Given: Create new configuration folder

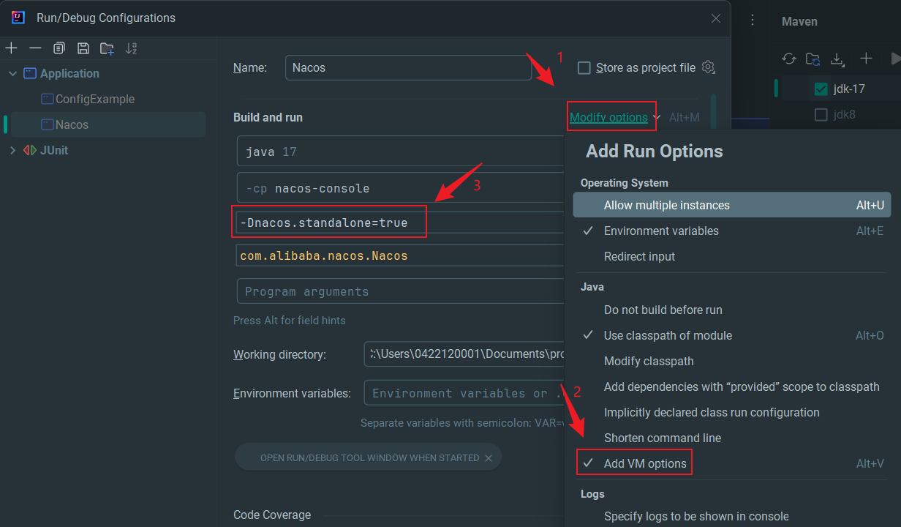Looking at the screenshot, I should click(107, 48).
